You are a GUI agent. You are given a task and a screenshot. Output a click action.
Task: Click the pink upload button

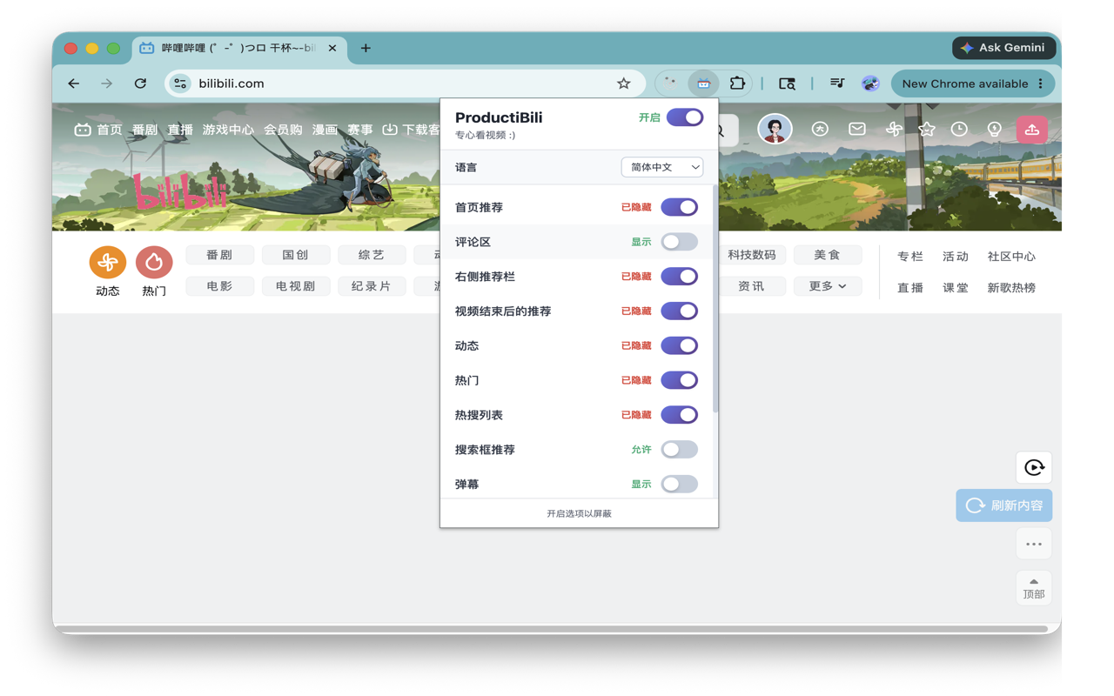(1032, 130)
